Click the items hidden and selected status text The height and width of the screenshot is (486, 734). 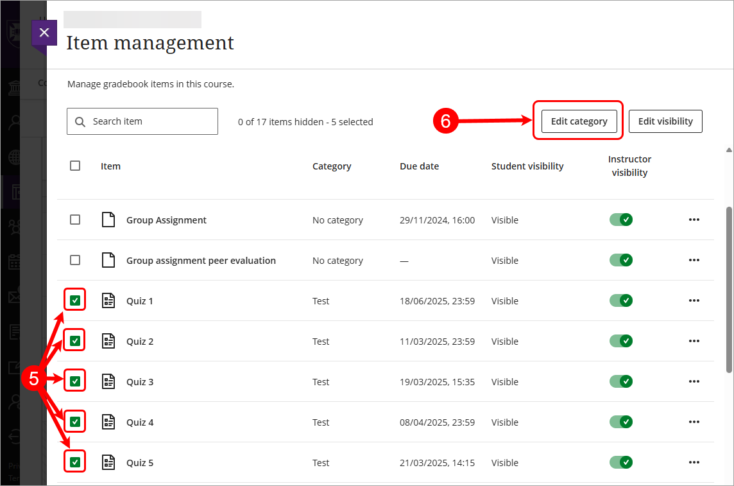(x=305, y=122)
